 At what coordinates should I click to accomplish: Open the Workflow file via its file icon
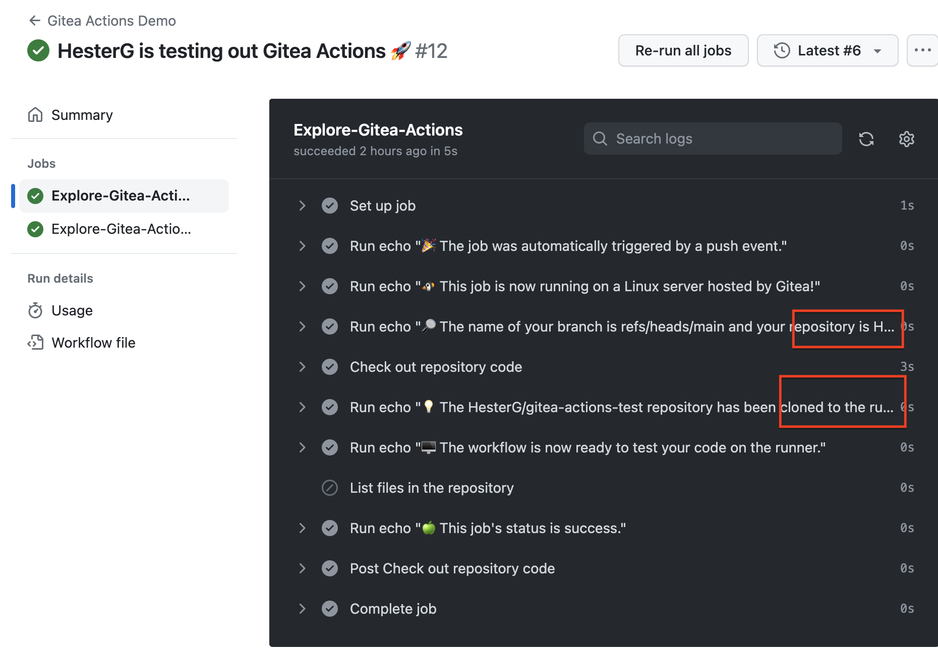(x=35, y=343)
